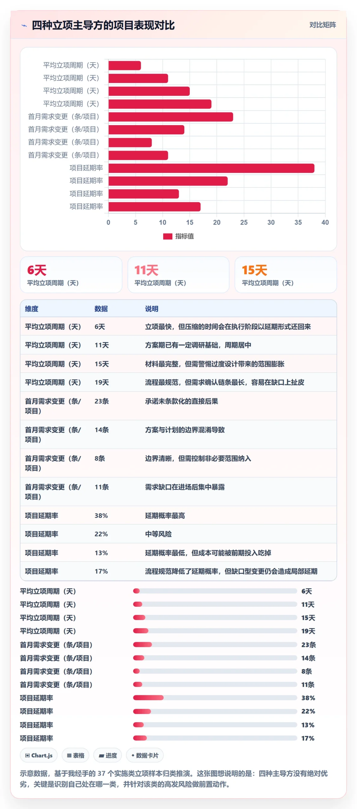Viewport: 357px width, 809px height.
Task: Click the progress bar labeled 8条
Action: (215, 671)
